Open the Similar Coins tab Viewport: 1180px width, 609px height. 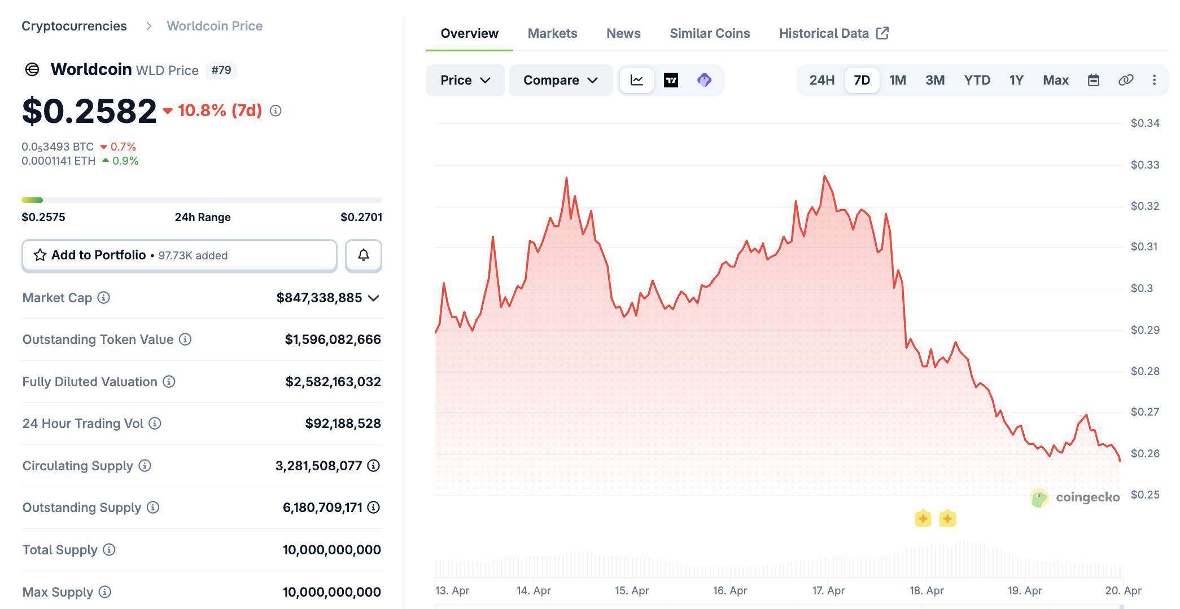(x=710, y=33)
